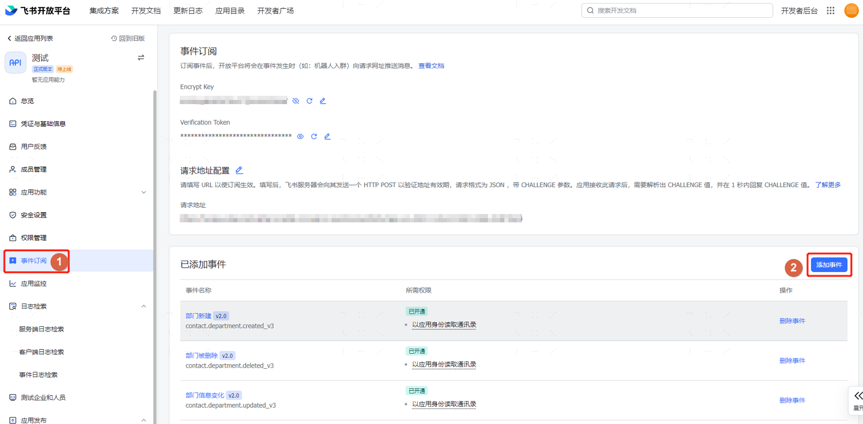Collapse the 应用发布 sidebar section
Image resolution: width=863 pixels, height=424 pixels.
pos(144,421)
